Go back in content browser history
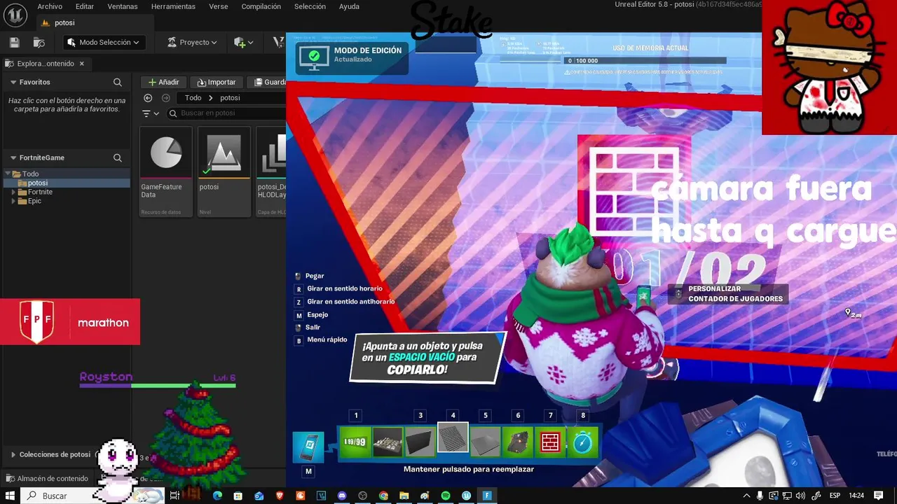This screenshot has width=897, height=504. pos(148,98)
